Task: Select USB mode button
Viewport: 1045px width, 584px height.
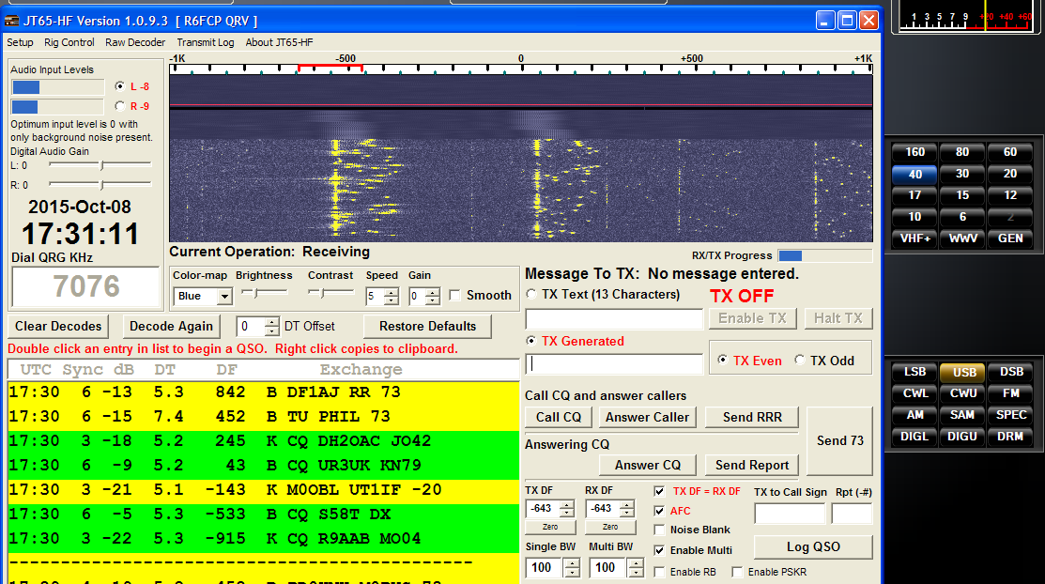Action: (964, 372)
